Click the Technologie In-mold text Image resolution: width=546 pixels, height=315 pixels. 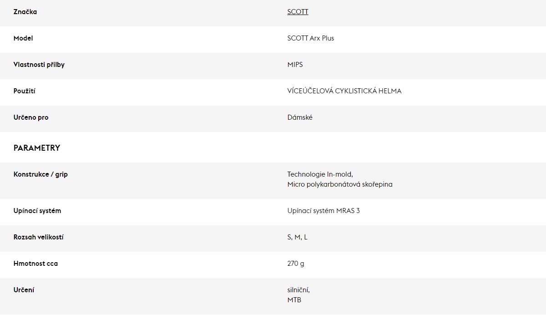320,174
